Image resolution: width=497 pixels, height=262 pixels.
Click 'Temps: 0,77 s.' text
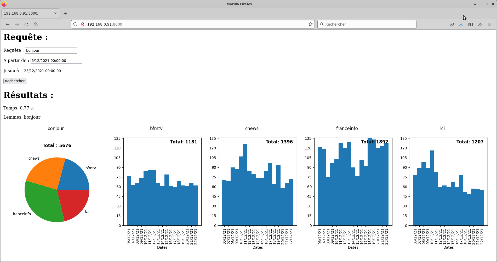[x=19, y=108]
